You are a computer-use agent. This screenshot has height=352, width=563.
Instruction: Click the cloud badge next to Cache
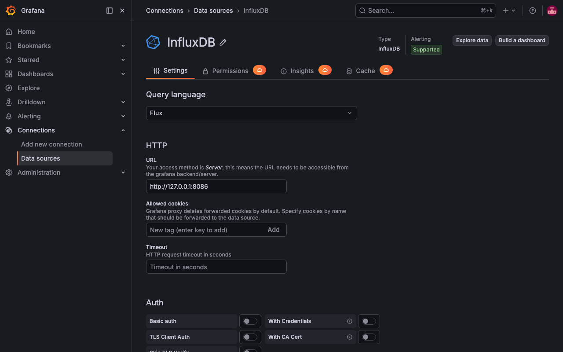click(x=386, y=70)
